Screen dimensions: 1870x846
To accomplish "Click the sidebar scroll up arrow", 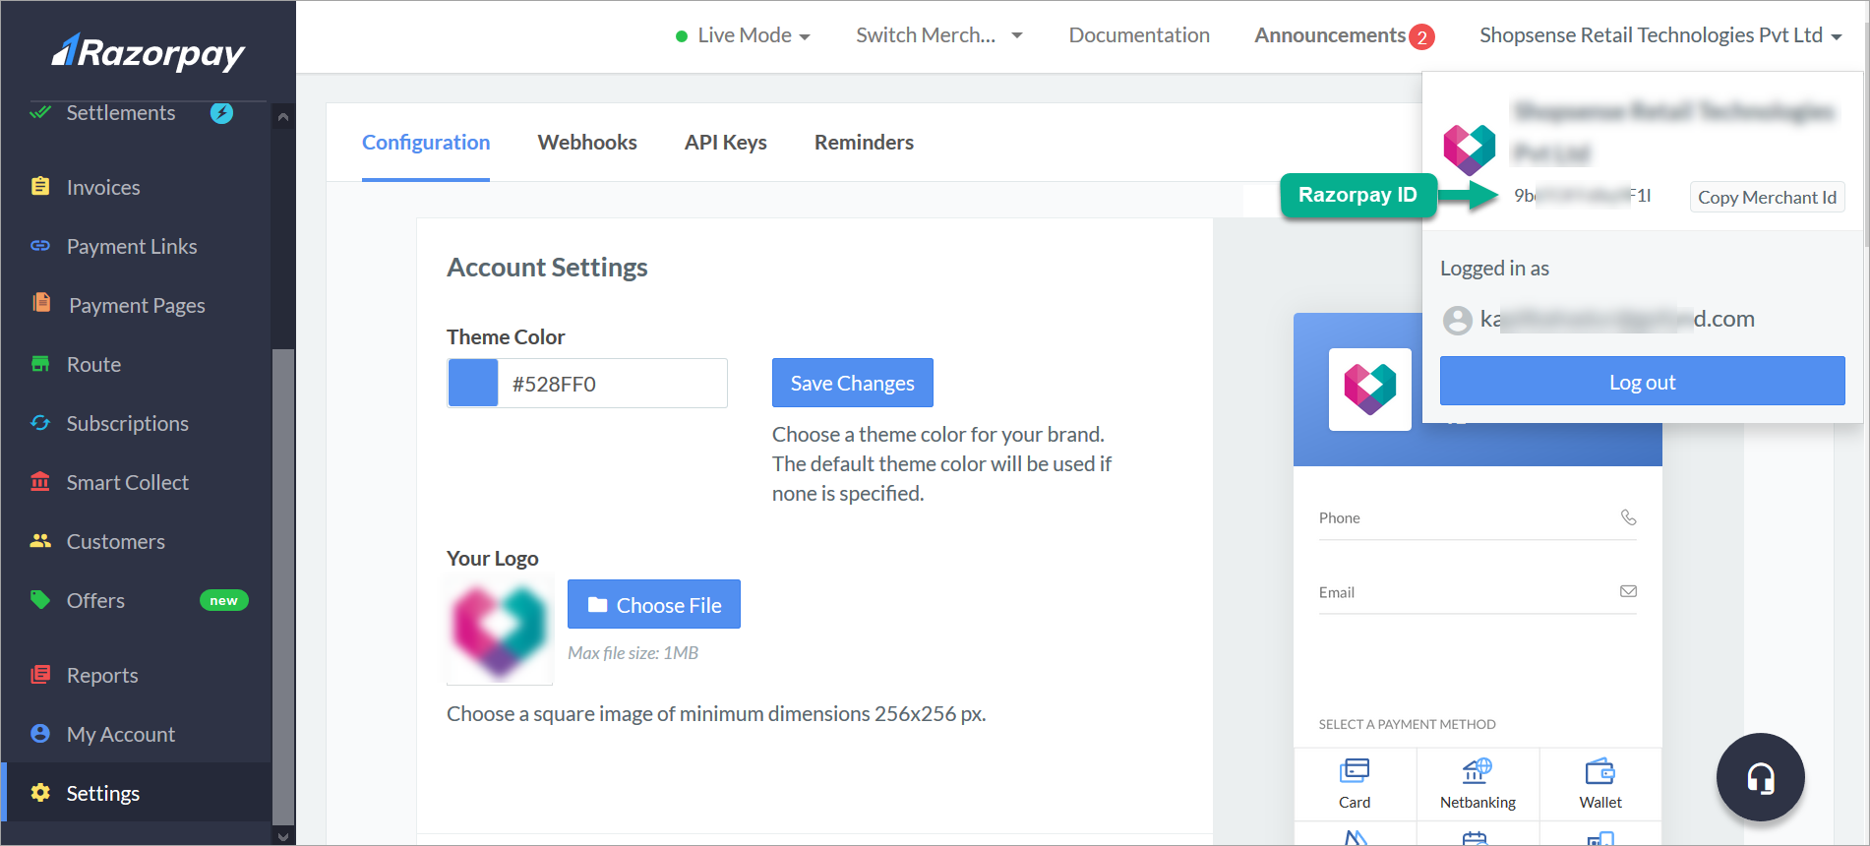I will click(283, 117).
